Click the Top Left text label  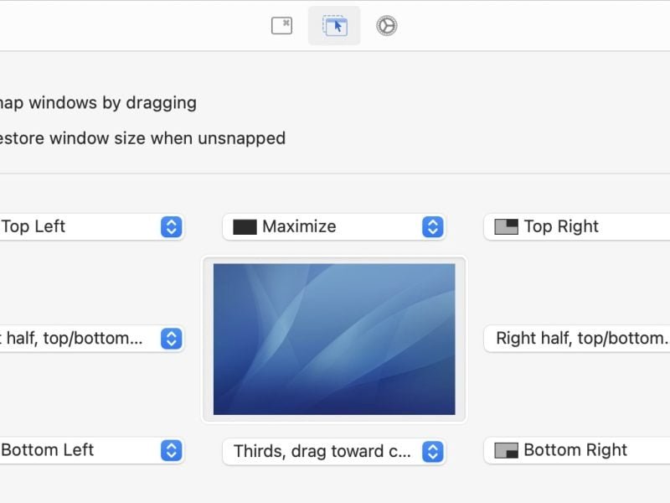tap(33, 226)
